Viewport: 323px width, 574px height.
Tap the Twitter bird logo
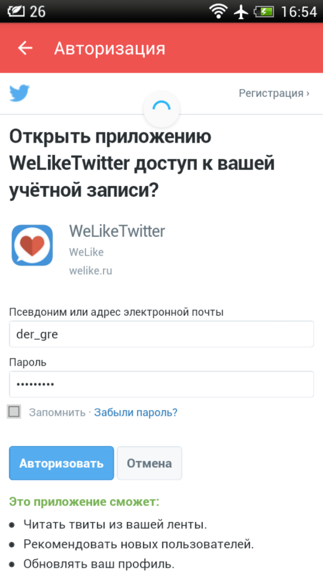click(x=19, y=93)
